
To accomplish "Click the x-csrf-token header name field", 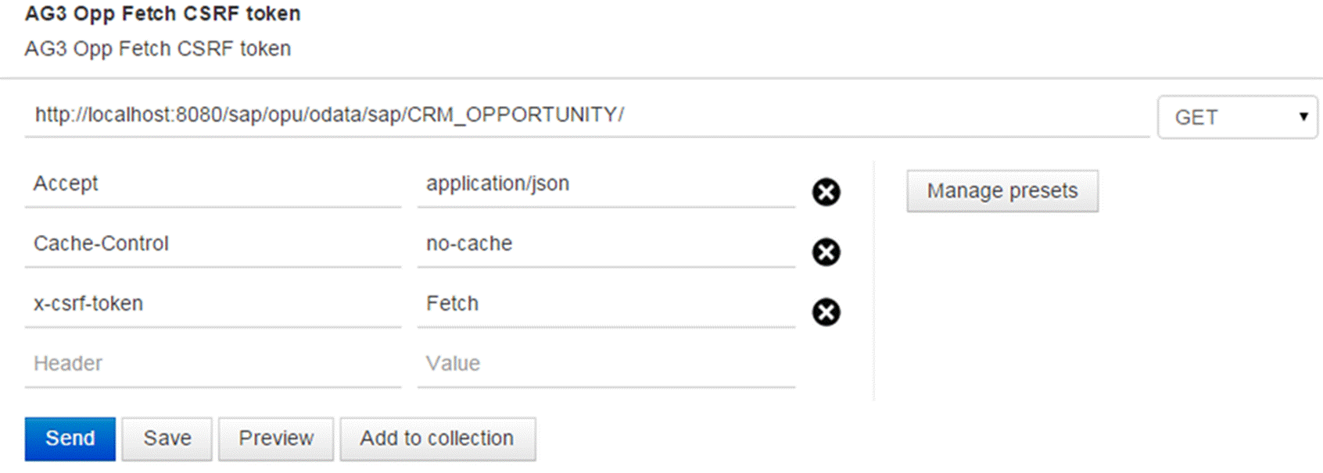I will 212,304.
